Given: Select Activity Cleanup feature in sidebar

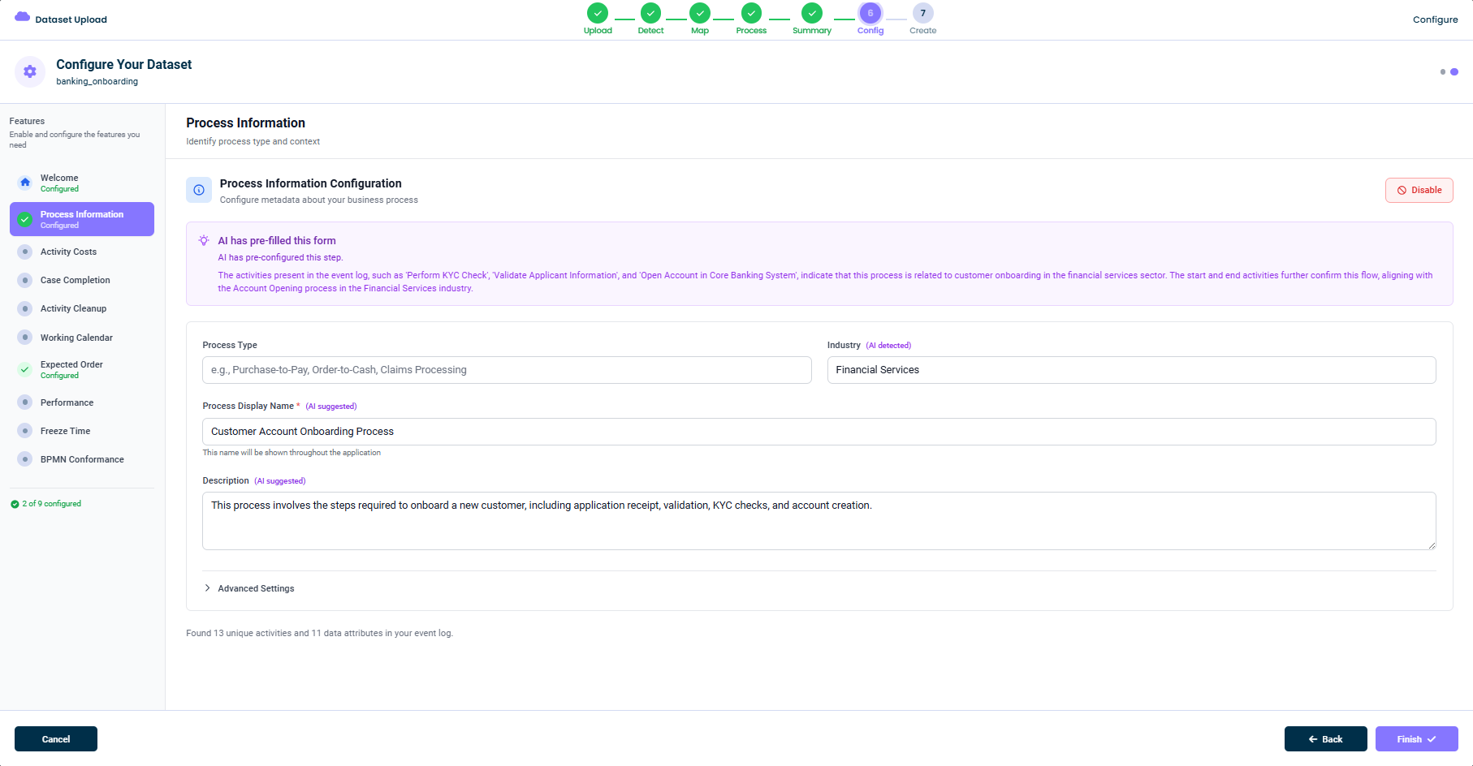Looking at the screenshot, I should (x=82, y=308).
